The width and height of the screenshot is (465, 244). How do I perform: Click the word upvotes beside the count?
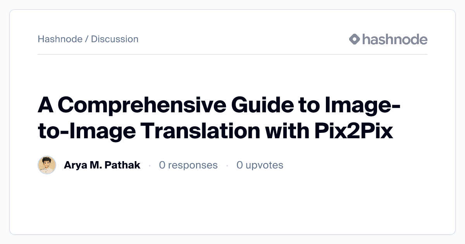click(x=264, y=165)
